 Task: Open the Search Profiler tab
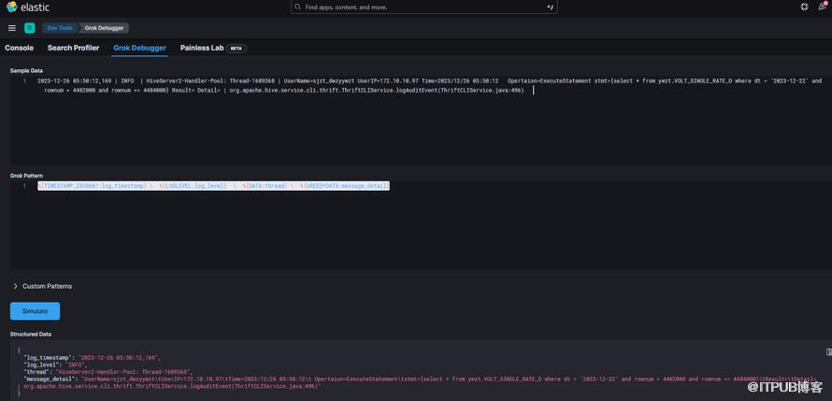point(73,48)
